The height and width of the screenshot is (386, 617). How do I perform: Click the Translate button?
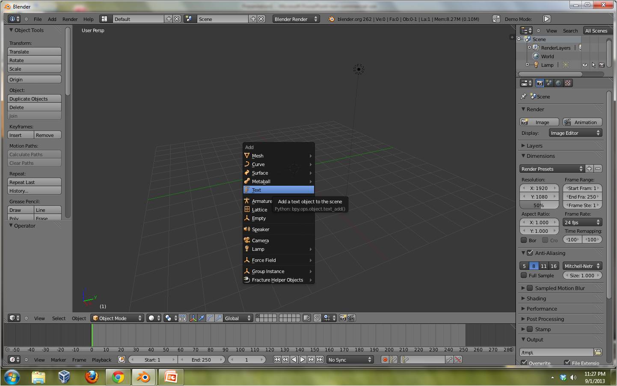tap(34, 51)
